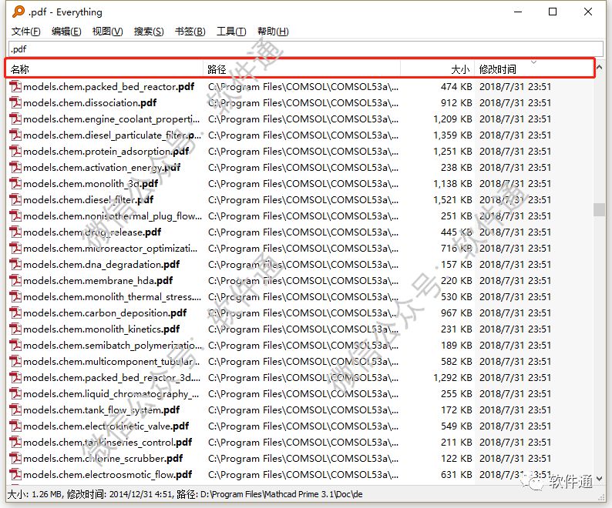Select file models.chem.semibatch_polymerizatio...
Image resolution: width=612 pixels, height=508 pixels.
(x=113, y=345)
